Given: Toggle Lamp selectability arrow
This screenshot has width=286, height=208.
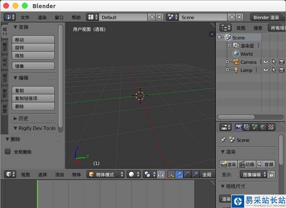Looking at the screenshot, I should tap(274, 70).
